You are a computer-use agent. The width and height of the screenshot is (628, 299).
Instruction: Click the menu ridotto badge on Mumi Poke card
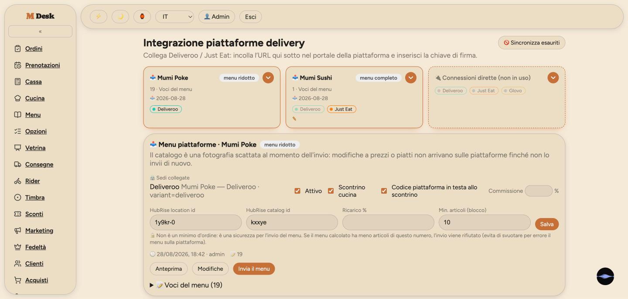pyautogui.click(x=239, y=78)
